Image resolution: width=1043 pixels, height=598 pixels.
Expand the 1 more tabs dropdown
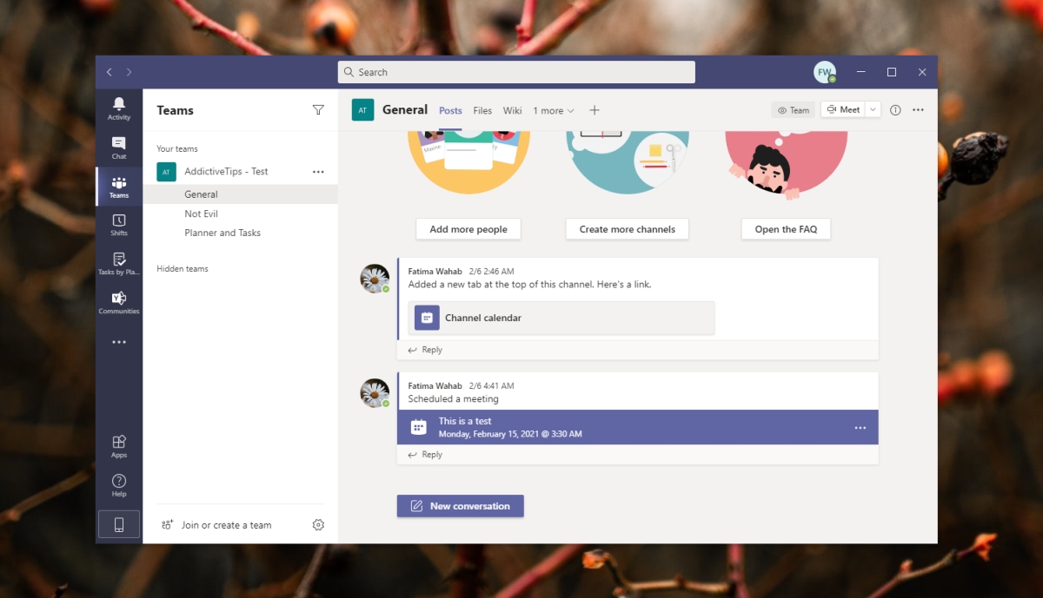[x=554, y=111]
